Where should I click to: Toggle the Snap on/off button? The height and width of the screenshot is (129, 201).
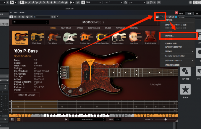pos(83,2)
